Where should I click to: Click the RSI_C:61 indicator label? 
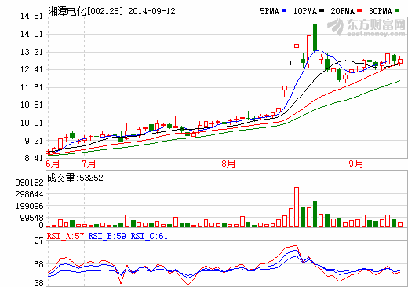pyautogui.click(x=149, y=236)
